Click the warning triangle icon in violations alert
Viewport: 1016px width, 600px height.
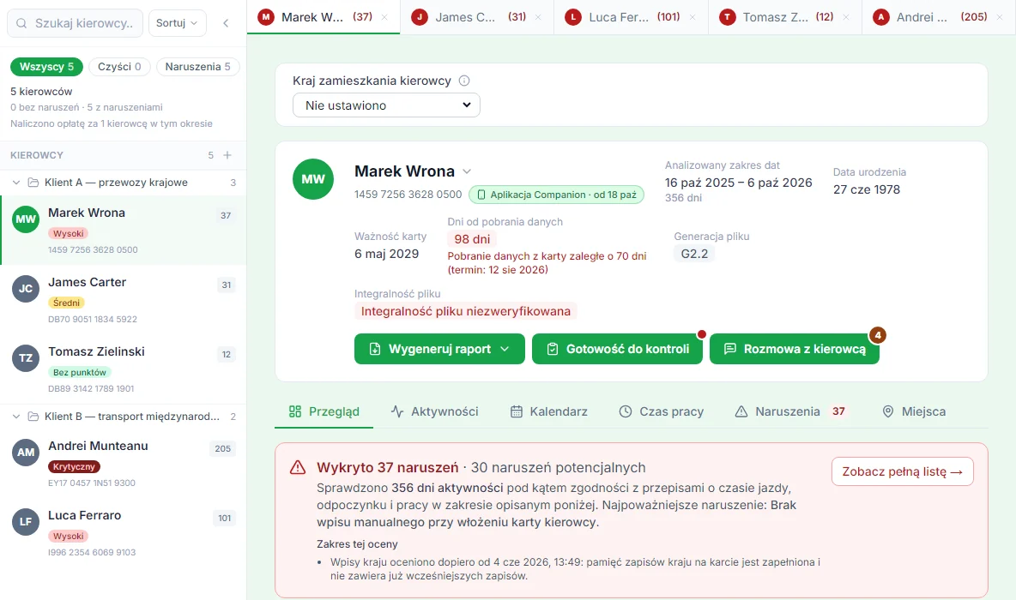tap(298, 467)
